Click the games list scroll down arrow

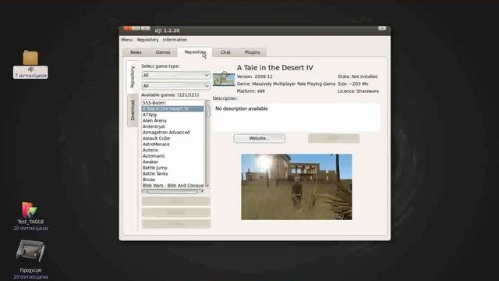click(208, 186)
